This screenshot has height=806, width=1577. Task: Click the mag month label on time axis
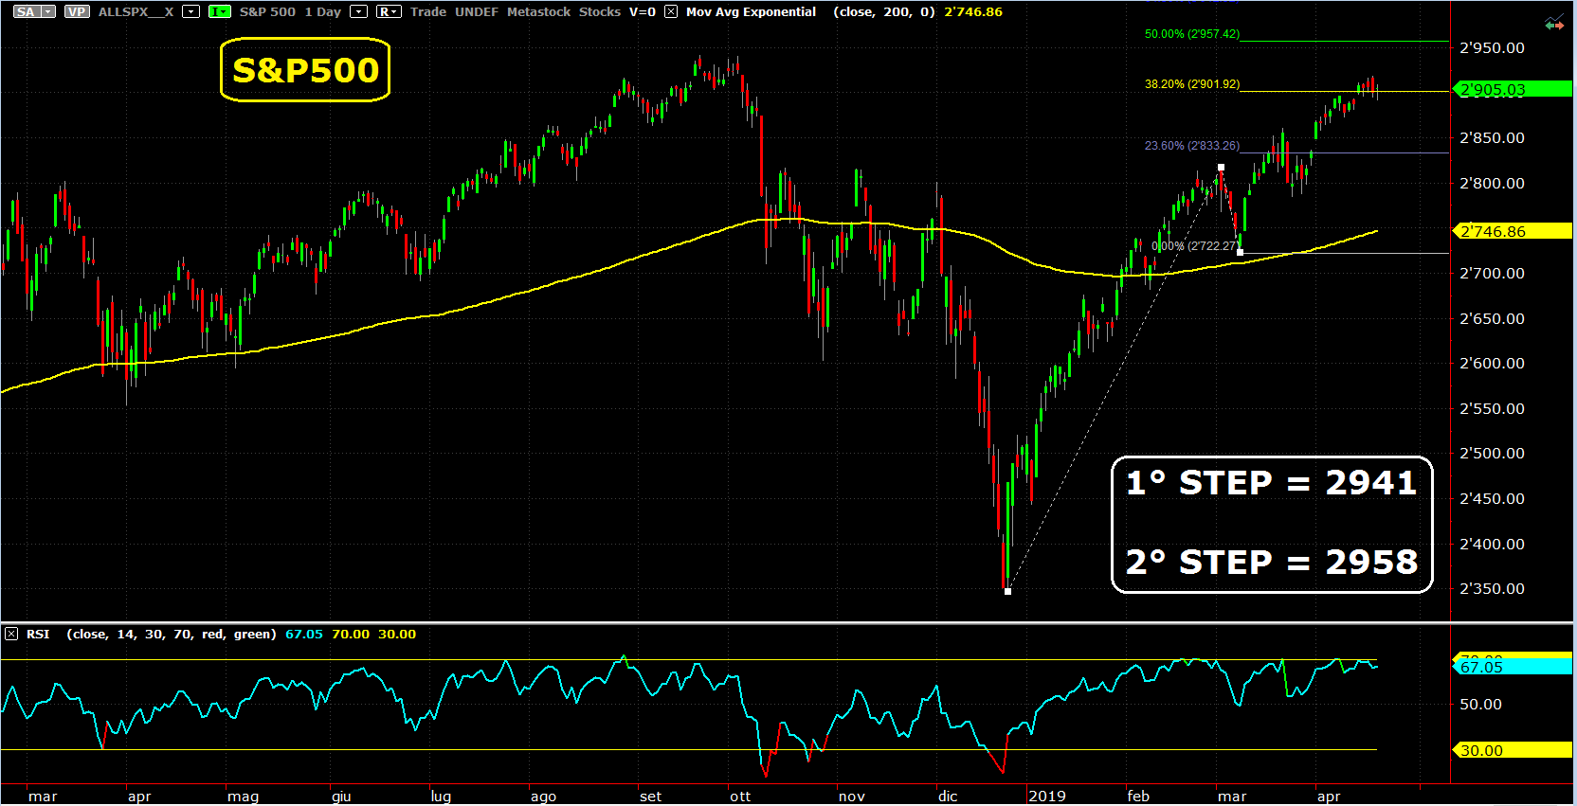[x=243, y=797]
